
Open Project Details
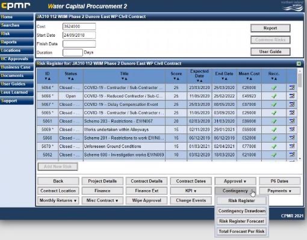tap(102, 181)
